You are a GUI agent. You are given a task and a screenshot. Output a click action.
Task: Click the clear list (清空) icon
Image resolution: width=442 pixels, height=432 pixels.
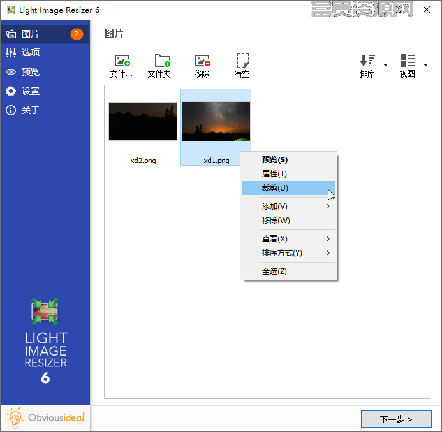[x=242, y=61]
